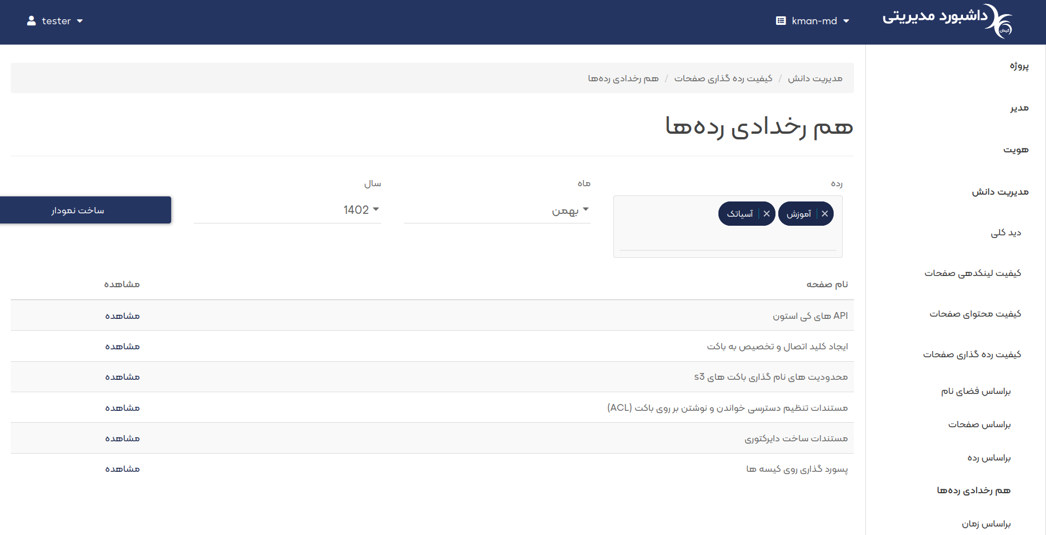This screenshot has width=1046, height=535.
Task: Click the داشبورد مدیریتی header title
Action: coord(935,16)
